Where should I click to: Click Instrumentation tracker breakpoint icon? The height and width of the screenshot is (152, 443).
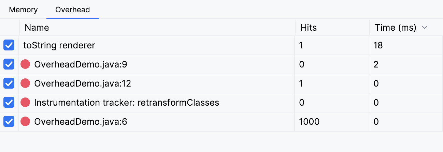(25, 102)
